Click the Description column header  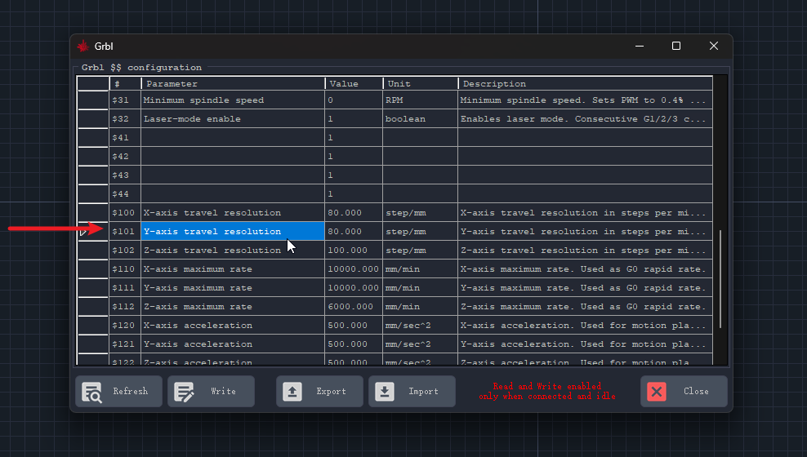pos(584,83)
